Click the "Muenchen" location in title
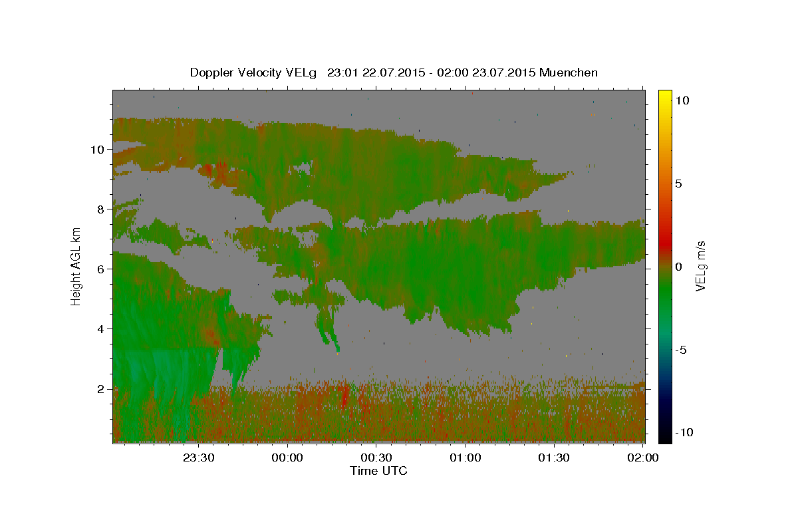 569,72
